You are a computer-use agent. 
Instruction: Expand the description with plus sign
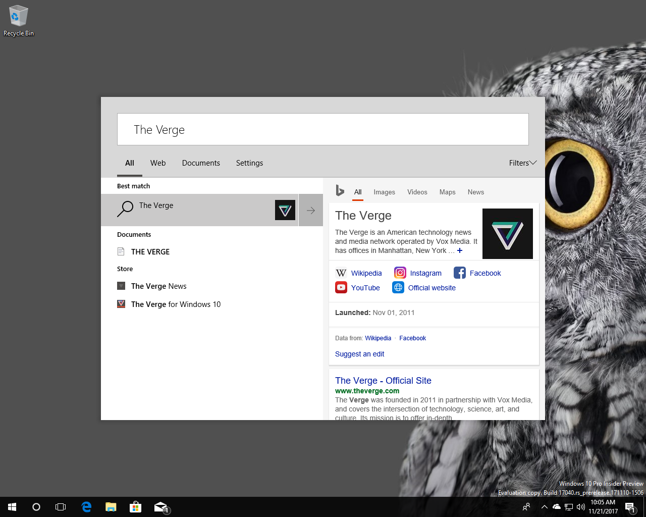point(460,250)
